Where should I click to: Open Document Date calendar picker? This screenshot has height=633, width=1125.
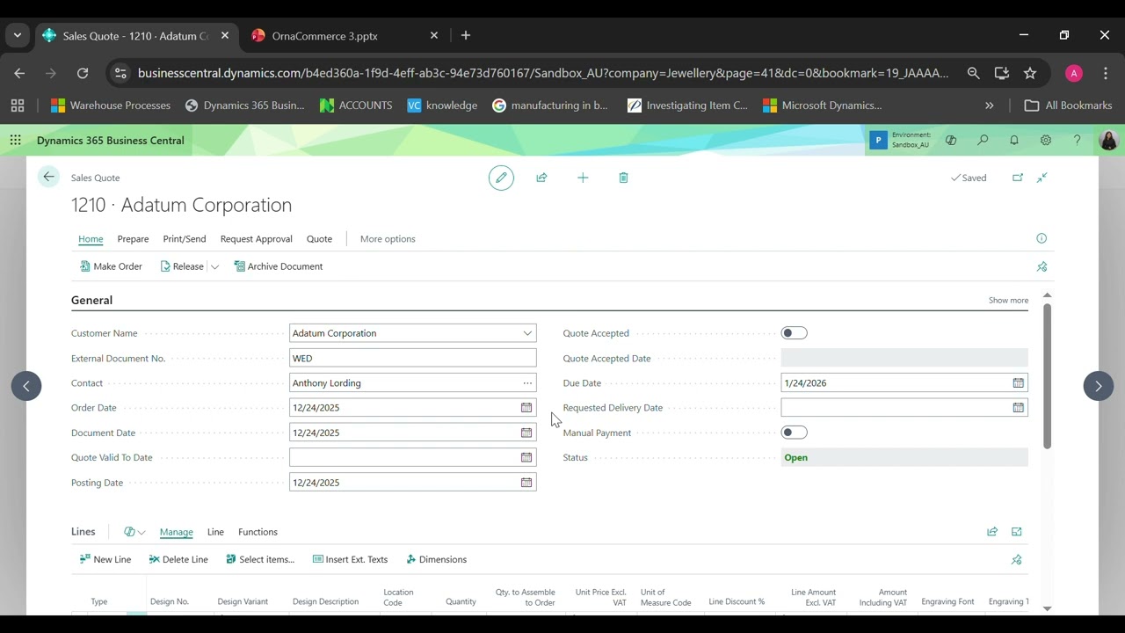(x=526, y=433)
